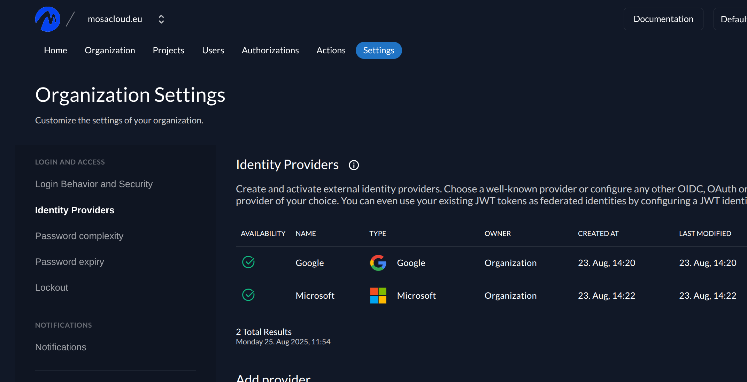Click the Last Modified column header

[x=705, y=234]
